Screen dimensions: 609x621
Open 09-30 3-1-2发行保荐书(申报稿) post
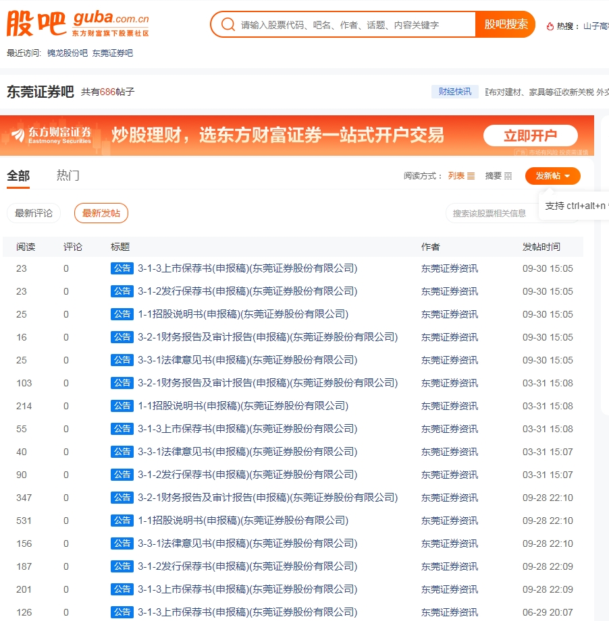247,291
